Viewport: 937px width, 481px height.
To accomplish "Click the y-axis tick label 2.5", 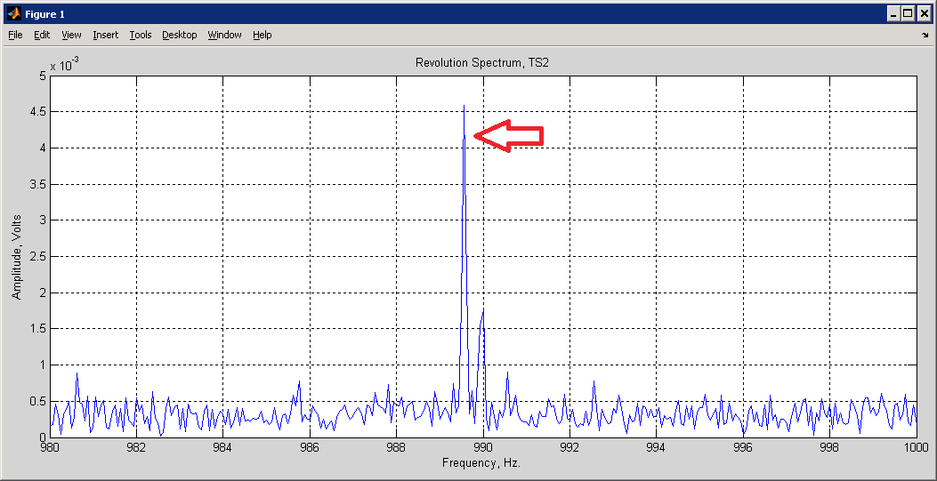I will (x=38, y=257).
